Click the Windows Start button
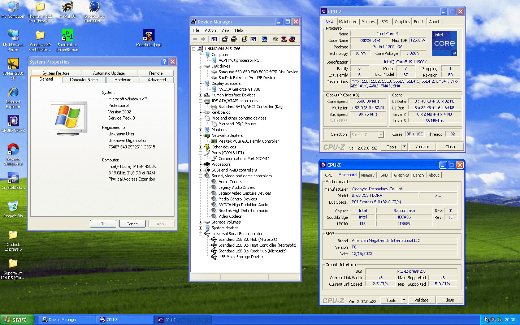 (17, 320)
